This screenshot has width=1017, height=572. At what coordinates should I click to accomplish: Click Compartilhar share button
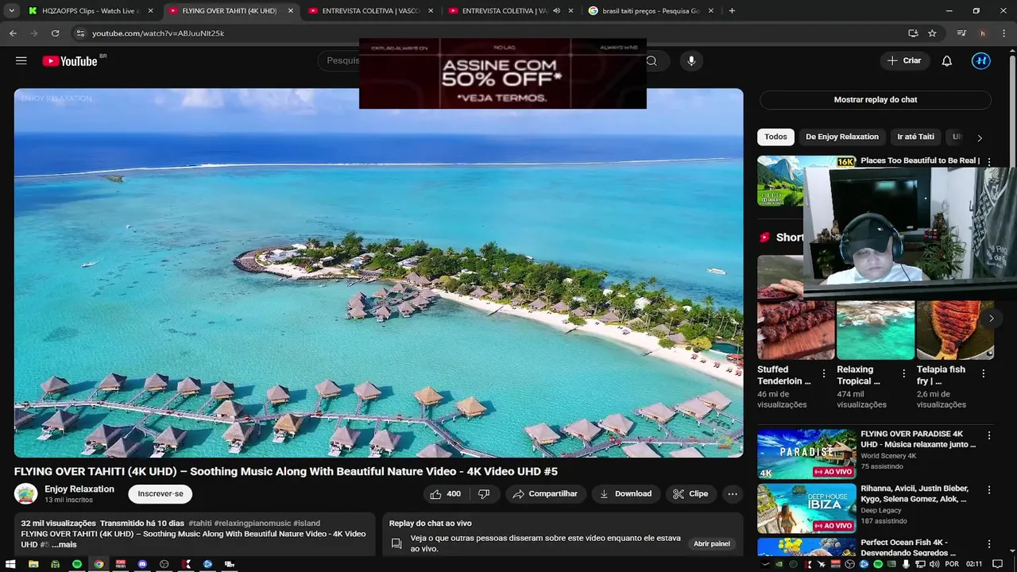(545, 493)
